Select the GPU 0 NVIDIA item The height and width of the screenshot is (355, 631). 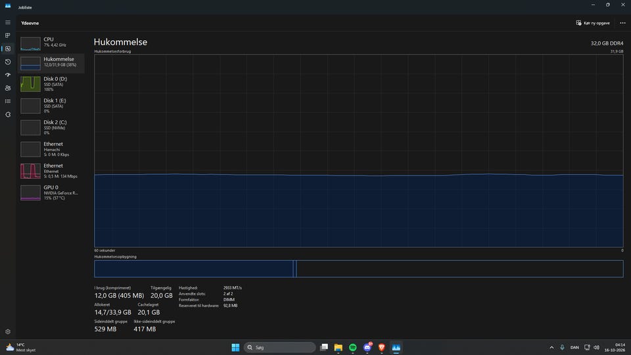[51, 193]
